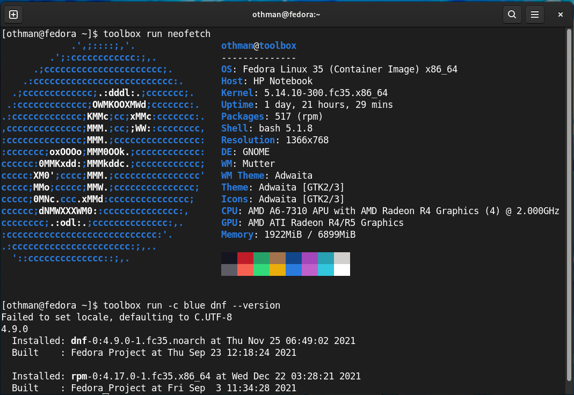
Task: Close the terminal window
Action: click(x=560, y=14)
